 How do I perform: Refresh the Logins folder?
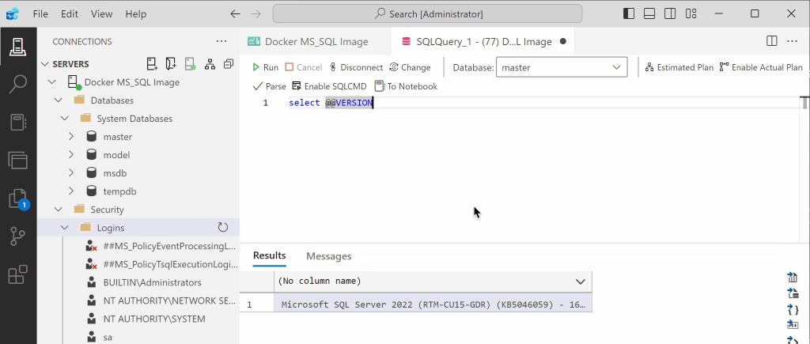223,227
